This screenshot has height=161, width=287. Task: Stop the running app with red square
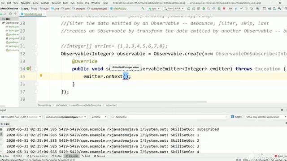pos(224,8)
